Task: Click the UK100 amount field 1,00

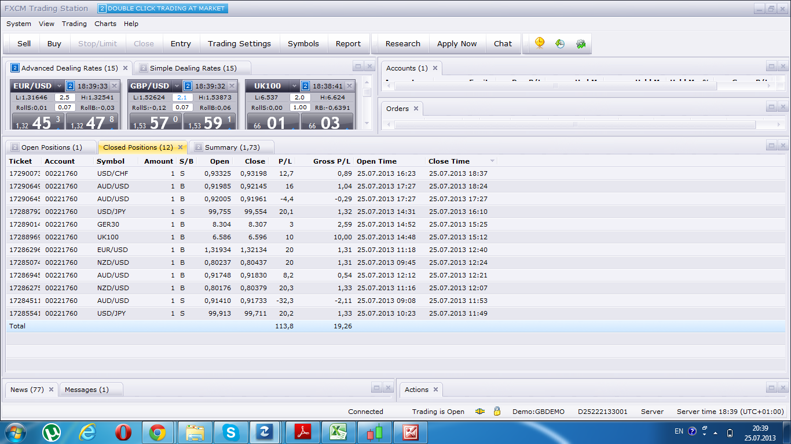Action: (300, 108)
